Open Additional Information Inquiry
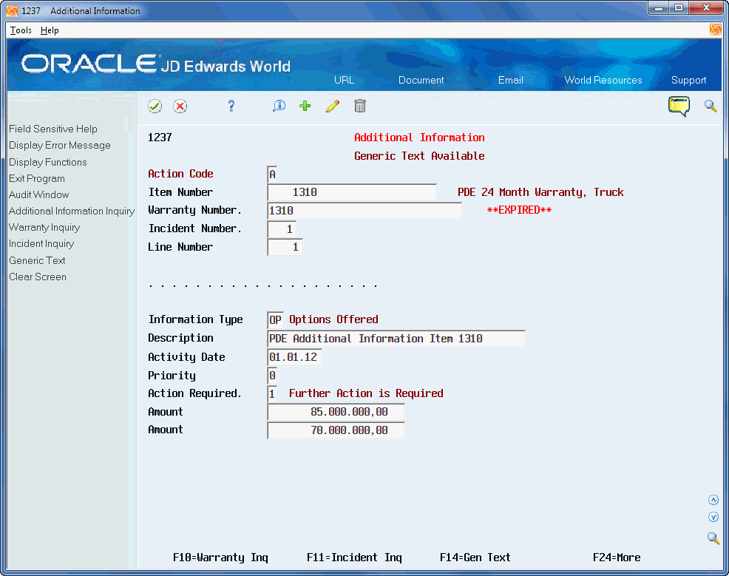 tap(72, 211)
